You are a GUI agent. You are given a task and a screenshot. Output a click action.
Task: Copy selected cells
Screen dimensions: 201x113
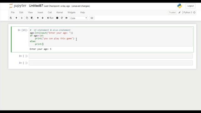[x=27, y=18]
